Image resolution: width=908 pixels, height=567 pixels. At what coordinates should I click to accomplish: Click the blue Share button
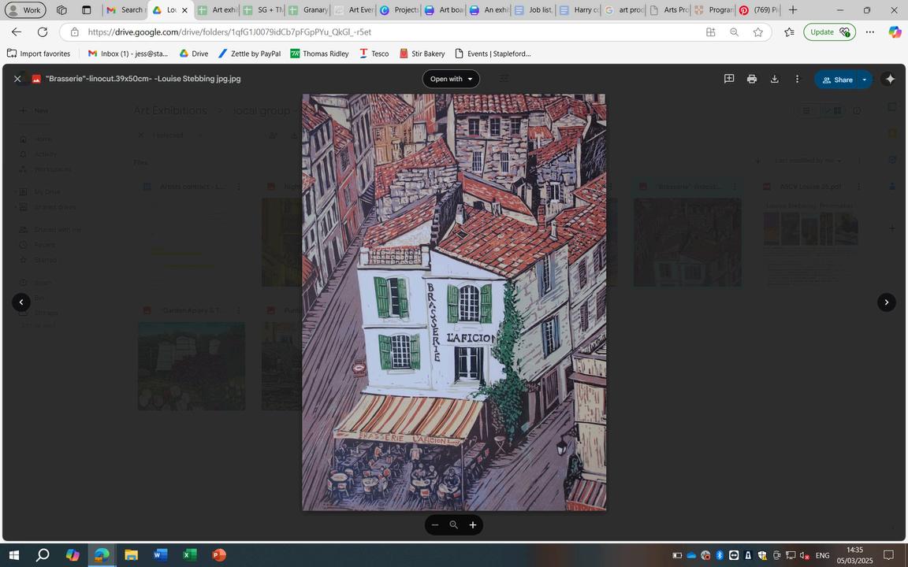click(836, 80)
